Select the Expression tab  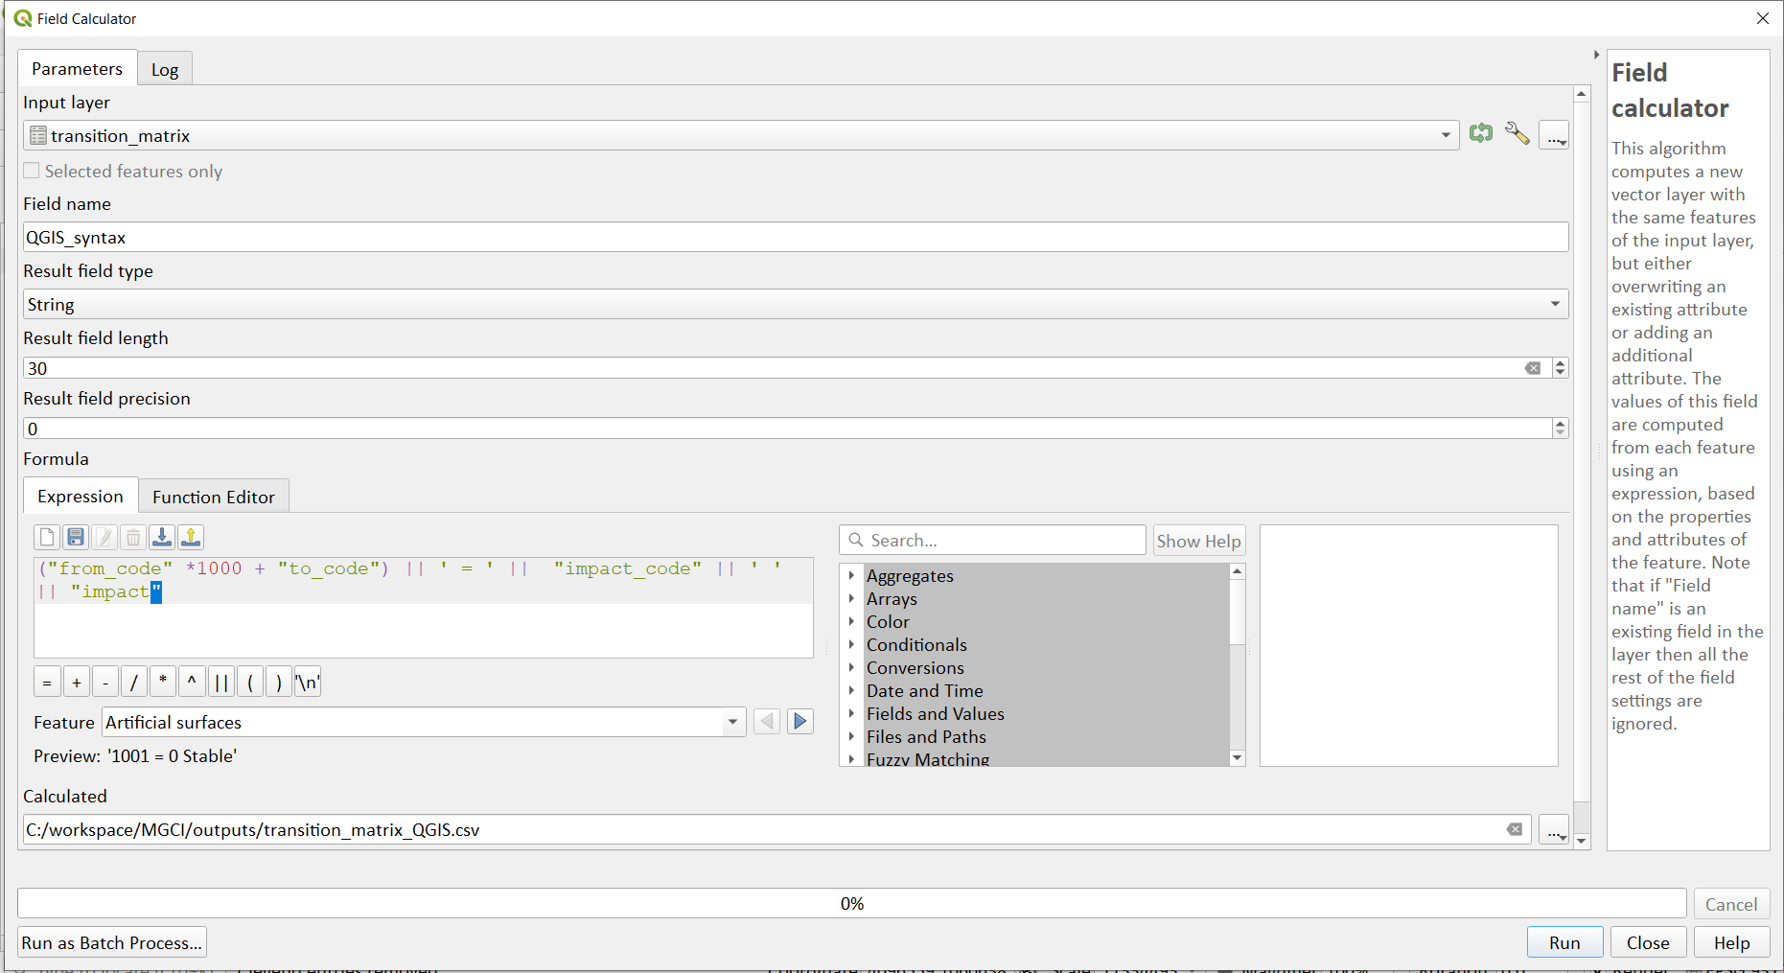click(81, 496)
